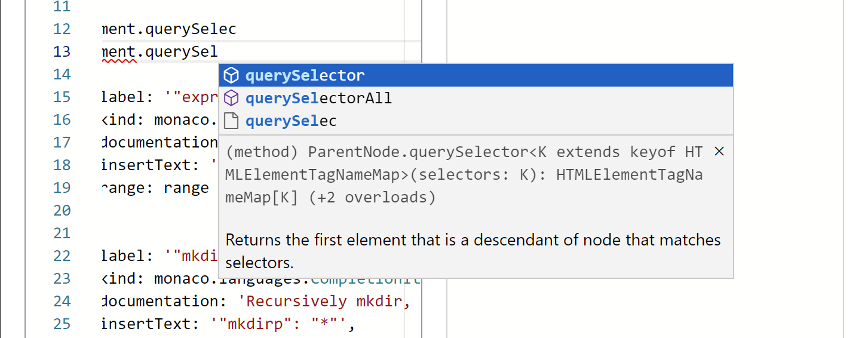Image resolution: width=868 pixels, height=338 pixels.
Task: Select the querySelector suggestion
Action: (x=305, y=76)
